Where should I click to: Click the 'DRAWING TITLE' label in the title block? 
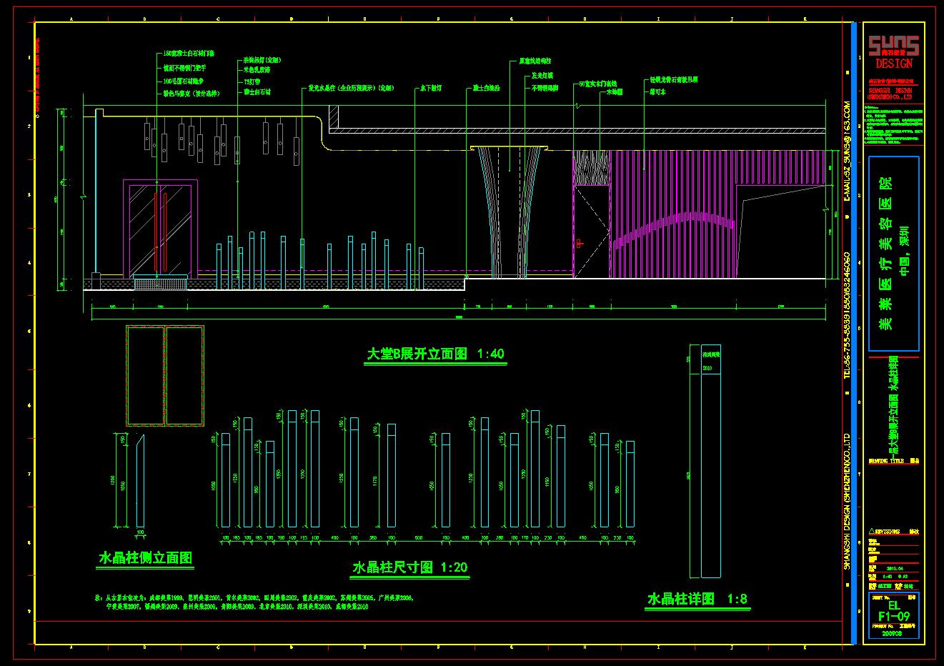coord(886,461)
